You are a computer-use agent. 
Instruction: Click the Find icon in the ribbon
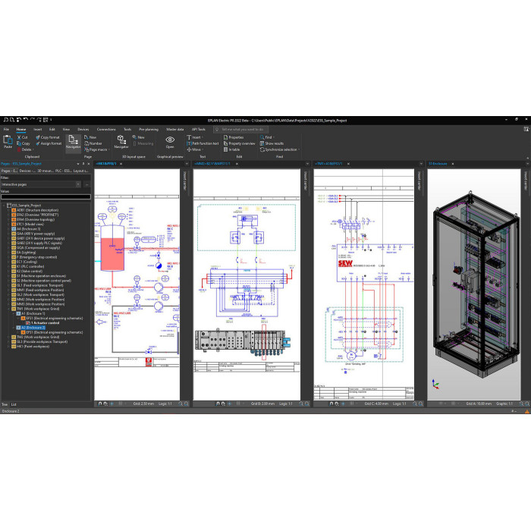(269, 137)
